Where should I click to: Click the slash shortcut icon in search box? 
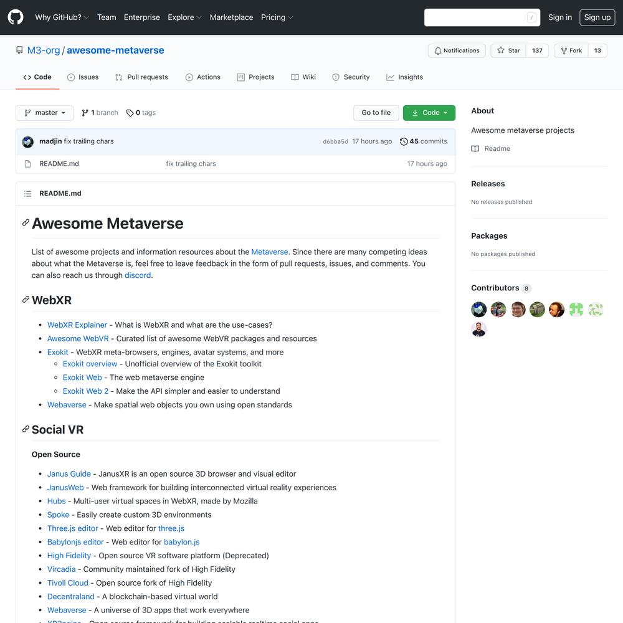click(531, 17)
